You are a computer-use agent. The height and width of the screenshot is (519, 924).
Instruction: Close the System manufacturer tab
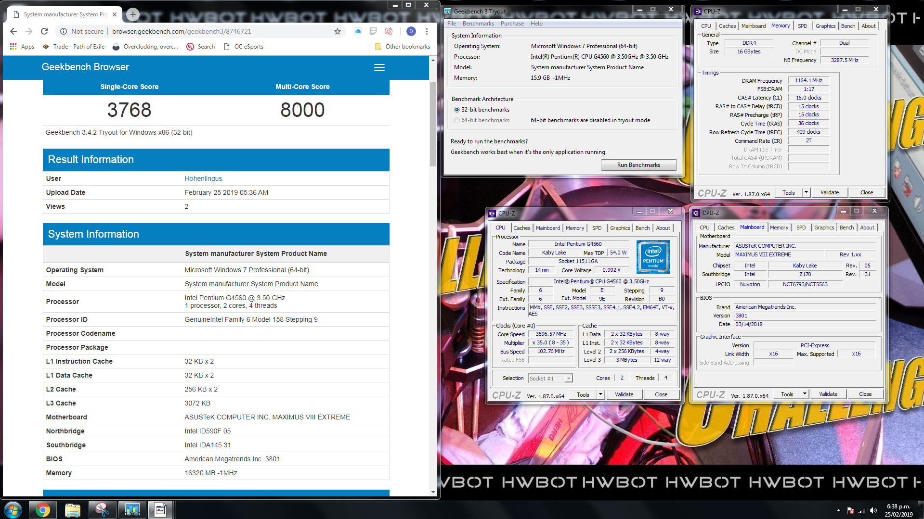[115, 14]
